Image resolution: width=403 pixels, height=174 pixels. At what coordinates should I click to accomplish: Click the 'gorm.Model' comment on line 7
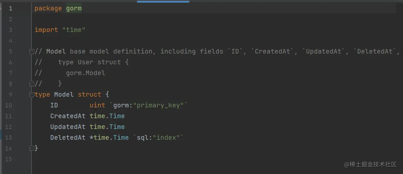coord(86,73)
